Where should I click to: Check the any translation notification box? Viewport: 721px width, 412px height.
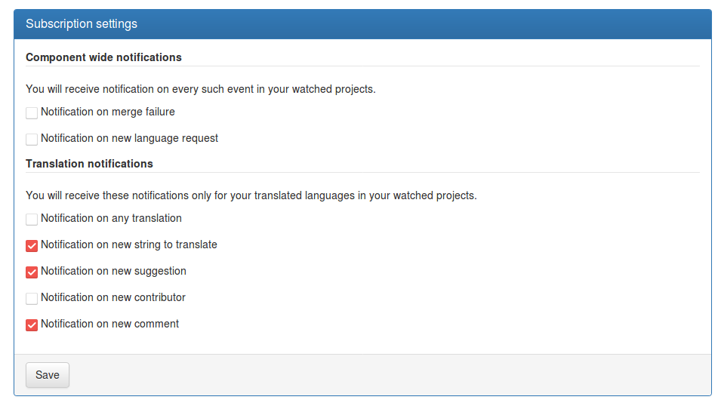32,220
